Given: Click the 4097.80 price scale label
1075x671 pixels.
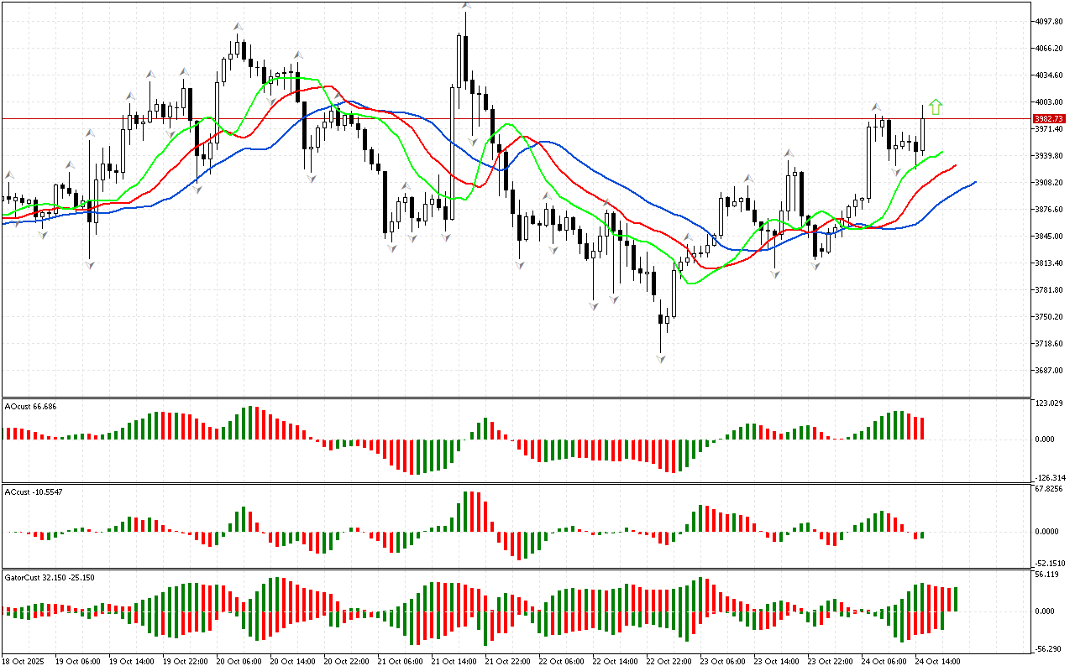Looking at the screenshot, I should tap(1050, 22).
